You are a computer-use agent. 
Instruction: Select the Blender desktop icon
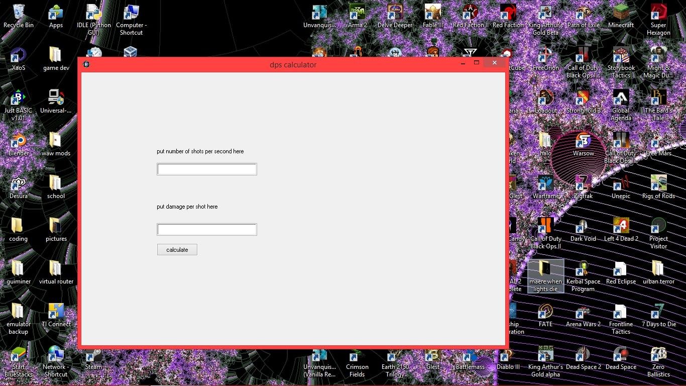pyautogui.click(x=19, y=144)
